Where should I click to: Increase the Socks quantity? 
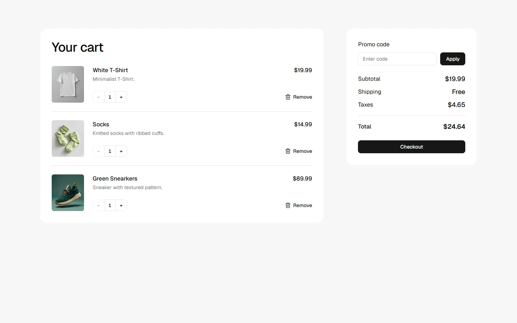coord(121,151)
